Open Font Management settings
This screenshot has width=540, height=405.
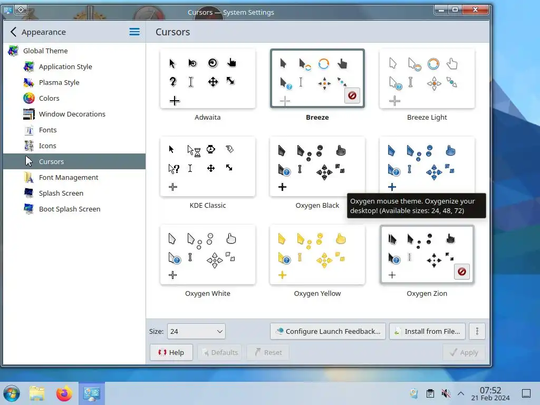(74, 178)
